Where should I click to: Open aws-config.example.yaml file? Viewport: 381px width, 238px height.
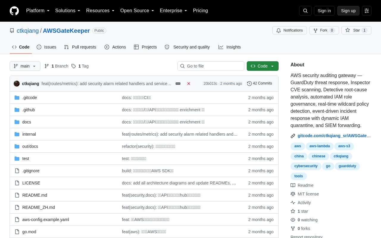pos(46,220)
